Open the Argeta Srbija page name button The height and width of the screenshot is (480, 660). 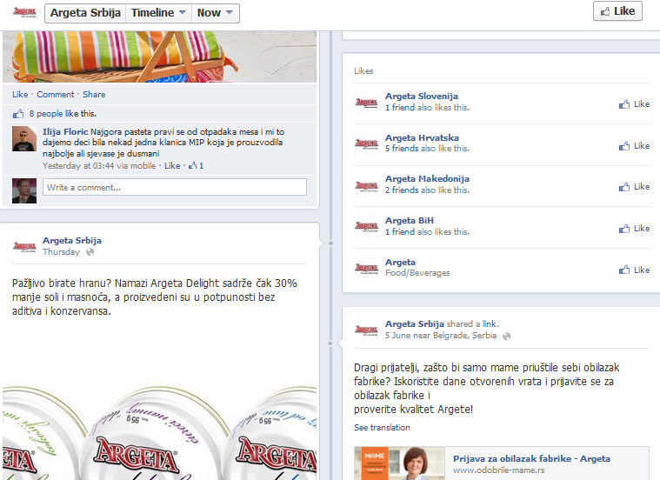(85, 13)
